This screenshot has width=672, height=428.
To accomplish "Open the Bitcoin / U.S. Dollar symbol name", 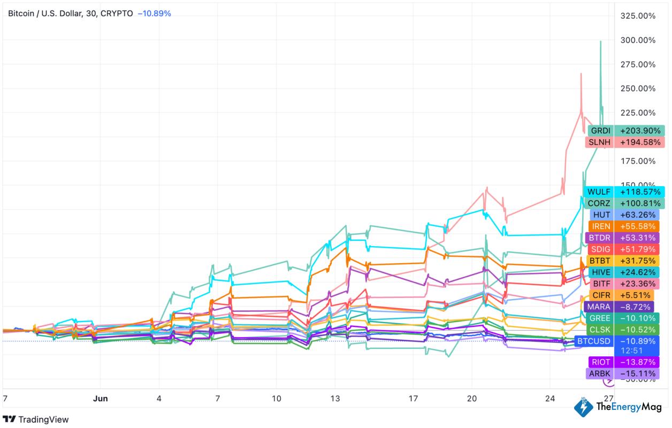I will point(43,13).
